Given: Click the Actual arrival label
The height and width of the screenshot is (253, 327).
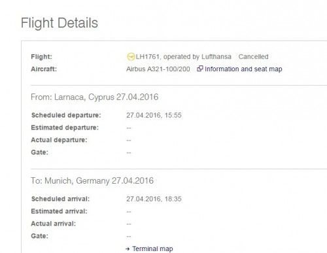Looking at the screenshot, I should [x=54, y=224].
